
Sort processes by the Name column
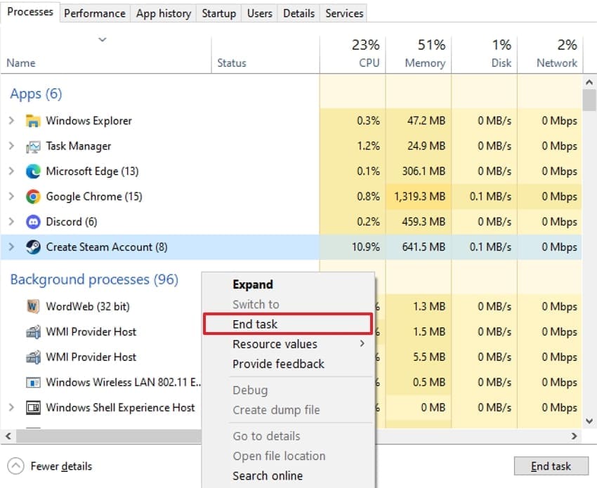click(x=20, y=62)
